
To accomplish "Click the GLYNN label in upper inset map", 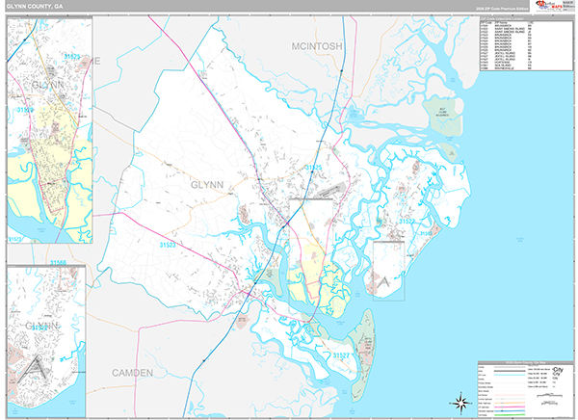I will (47, 85).
